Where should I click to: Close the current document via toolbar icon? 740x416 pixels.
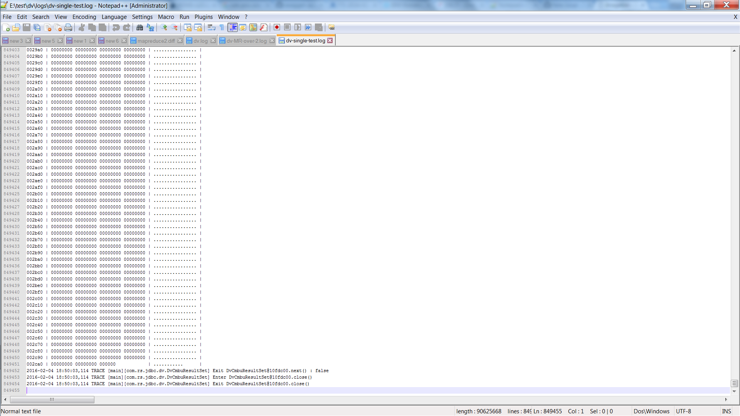click(48, 27)
